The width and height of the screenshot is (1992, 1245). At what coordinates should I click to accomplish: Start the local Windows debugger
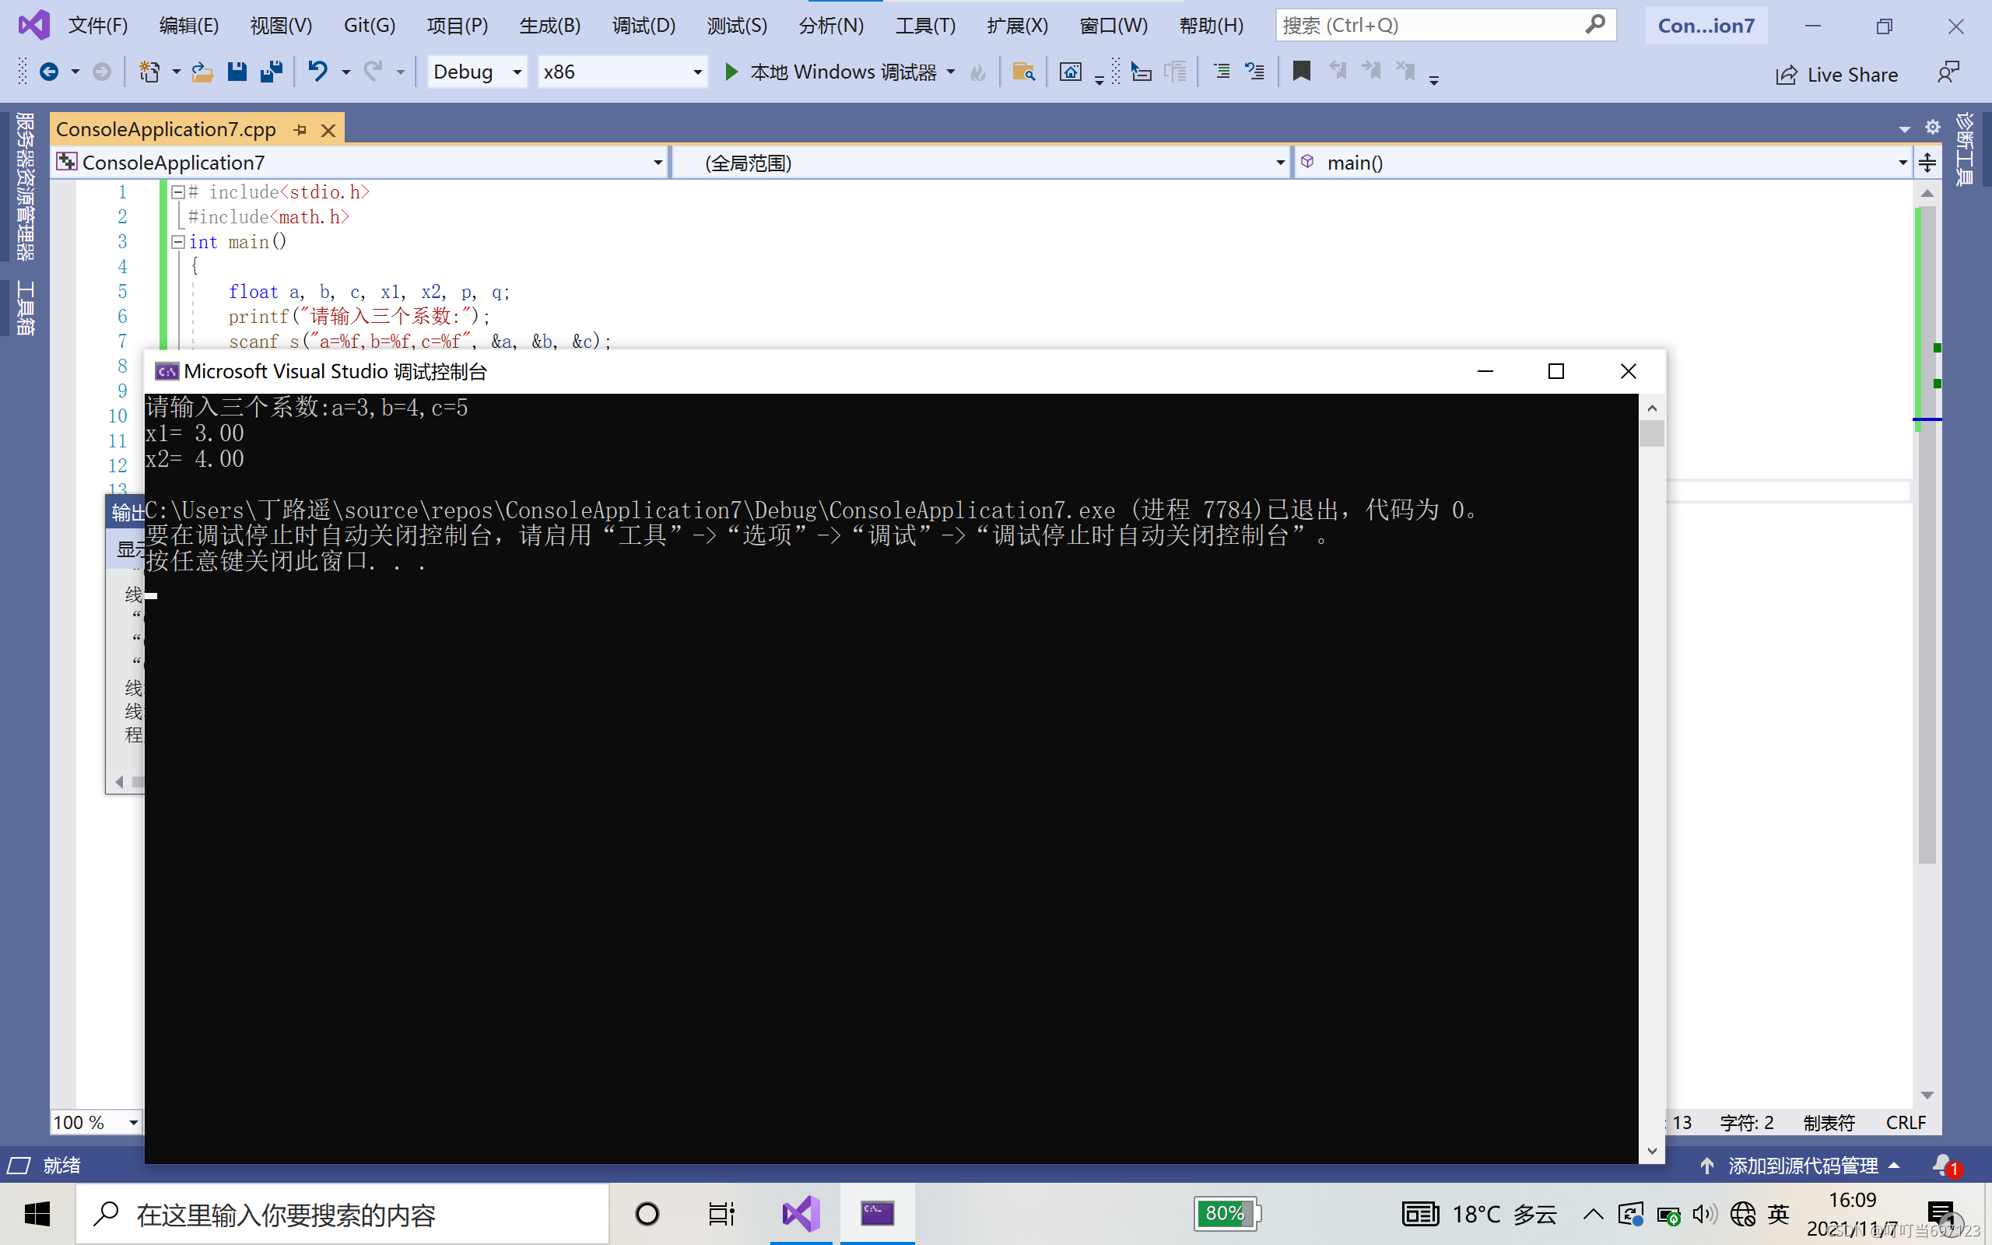pos(841,72)
